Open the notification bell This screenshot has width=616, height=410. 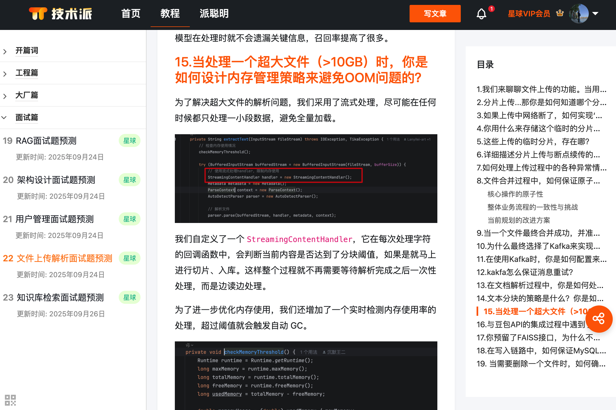tap(481, 14)
